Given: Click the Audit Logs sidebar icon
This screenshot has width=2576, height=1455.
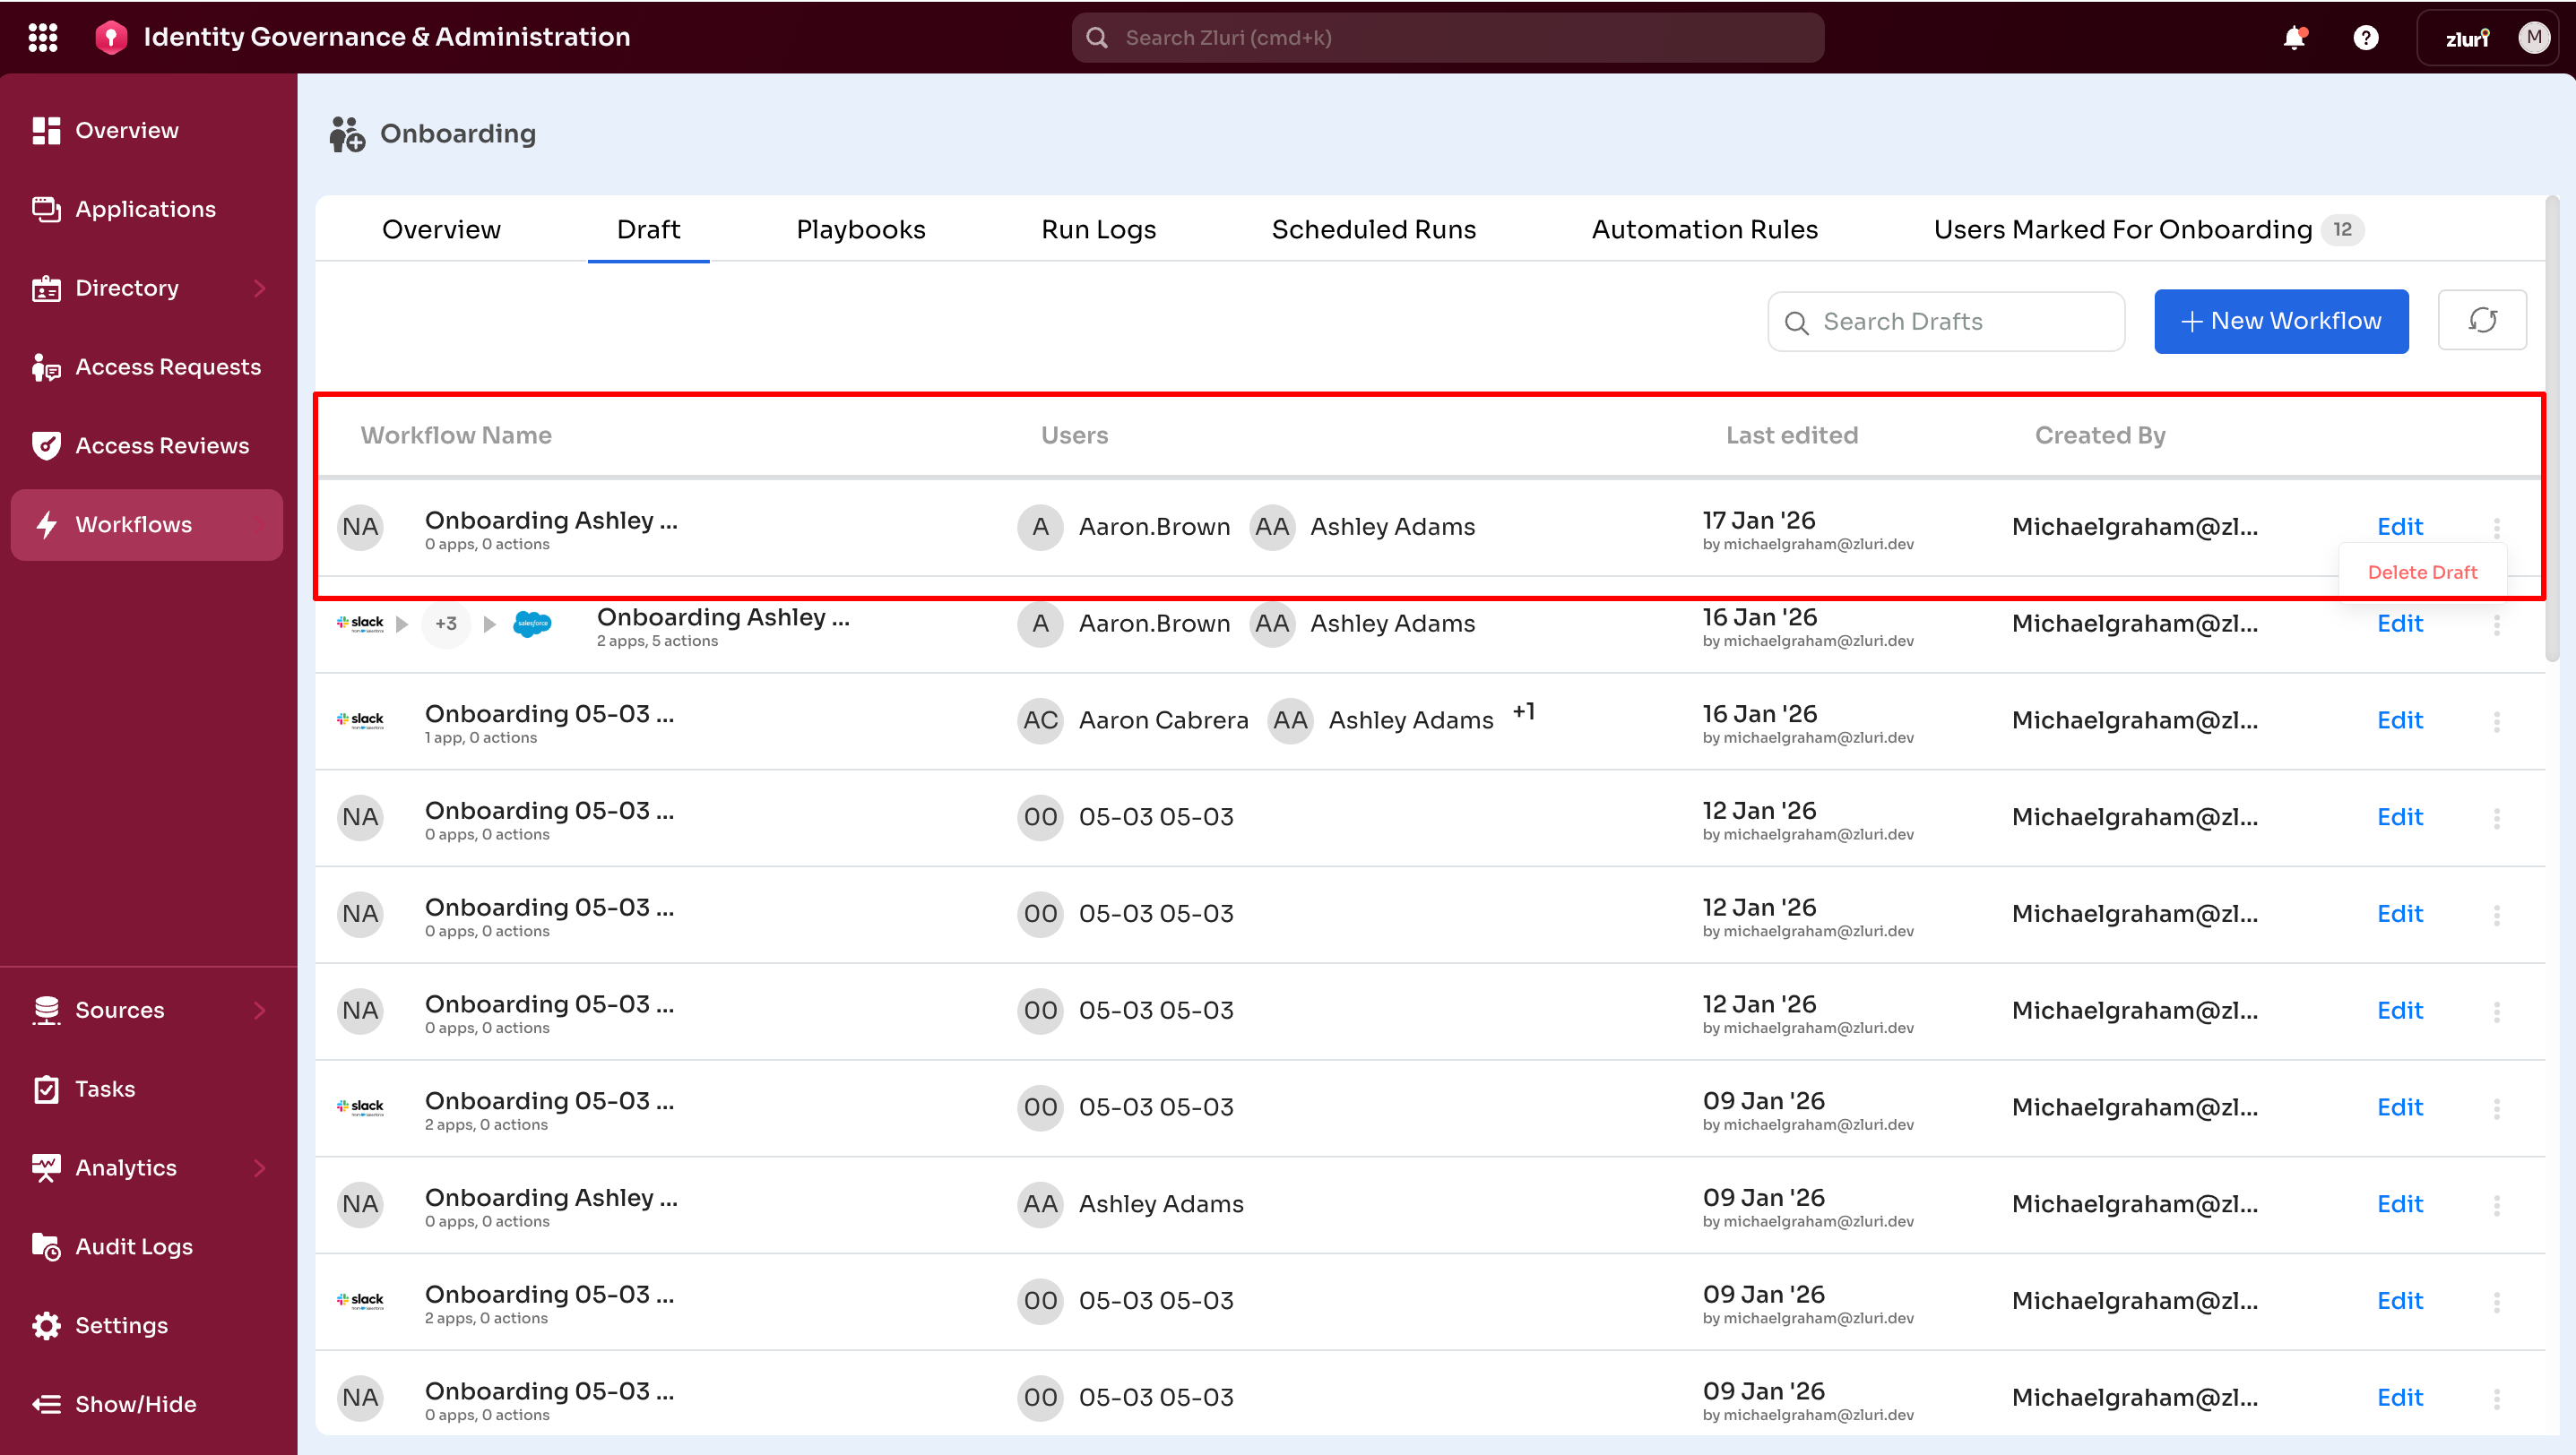Looking at the screenshot, I should click(x=46, y=1246).
